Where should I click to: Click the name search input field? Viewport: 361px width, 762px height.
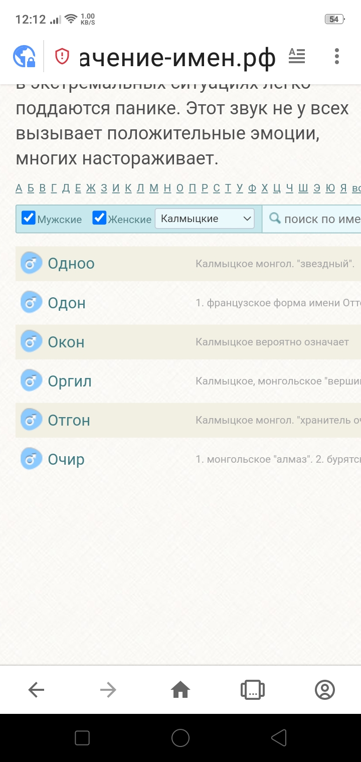[x=321, y=219]
